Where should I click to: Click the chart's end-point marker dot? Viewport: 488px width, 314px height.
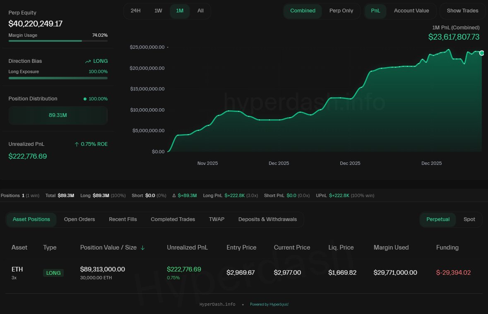click(482, 53)
